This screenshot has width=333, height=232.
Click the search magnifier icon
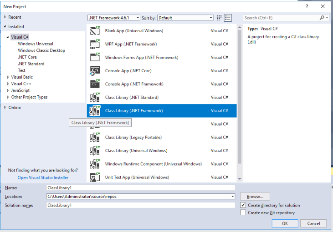[322, 18]
